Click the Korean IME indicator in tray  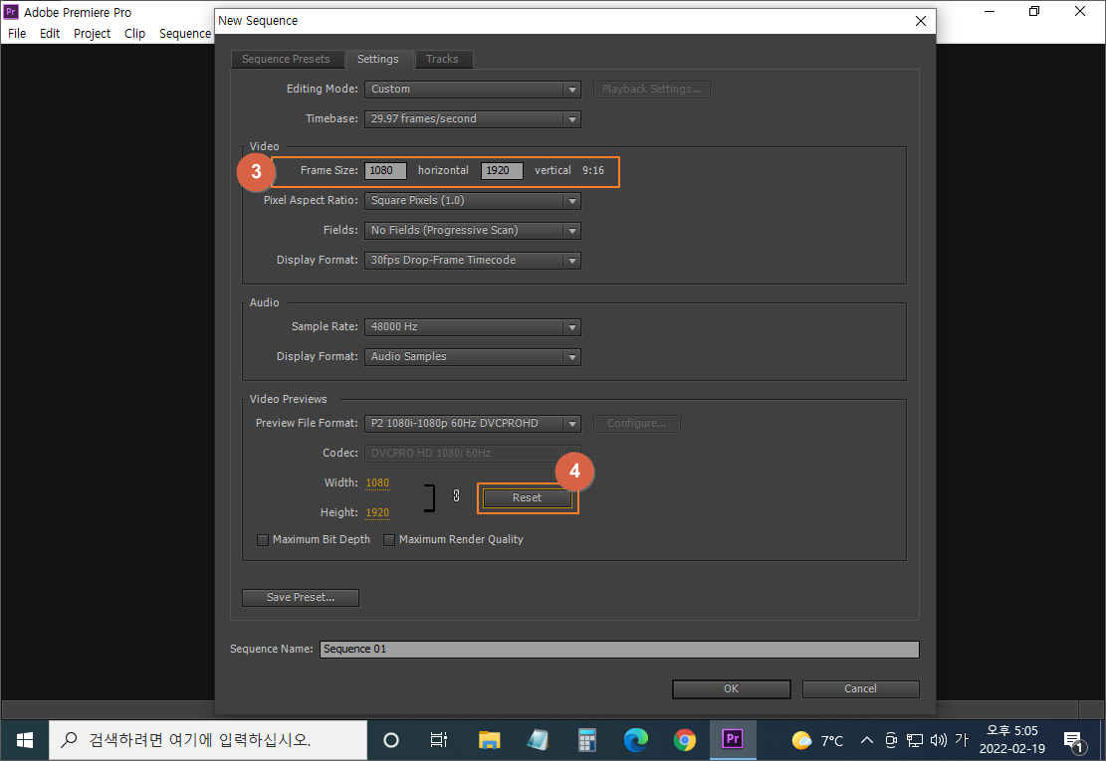pyautogui.click(x=962, y=740)
